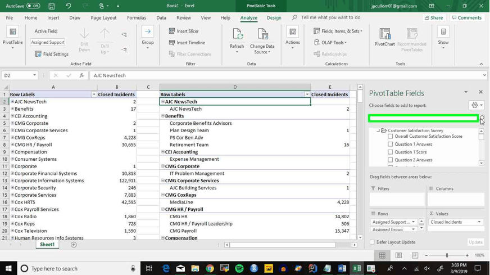Open Fields, Items, & Sets
The image size is (490, 275).
point(338,31)
